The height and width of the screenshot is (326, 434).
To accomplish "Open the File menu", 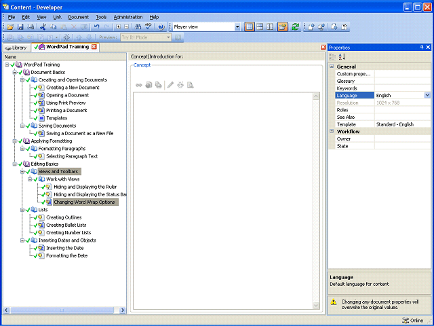I will click(x=12, y=17).
